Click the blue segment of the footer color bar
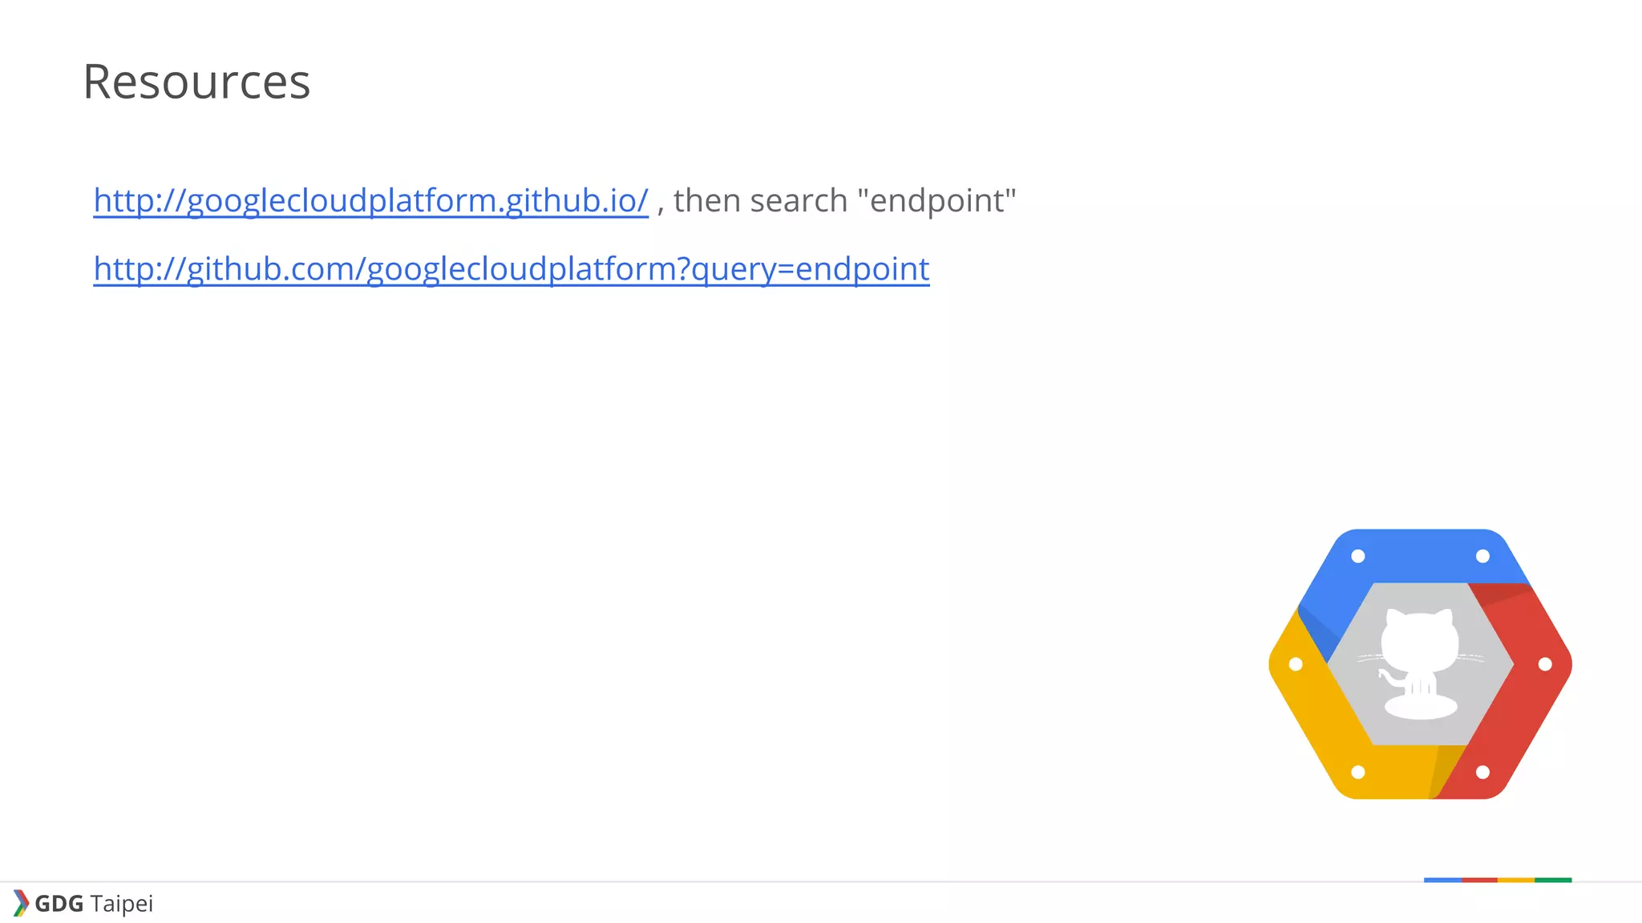Screen dimensions: 1642x923 point(1442,880)
